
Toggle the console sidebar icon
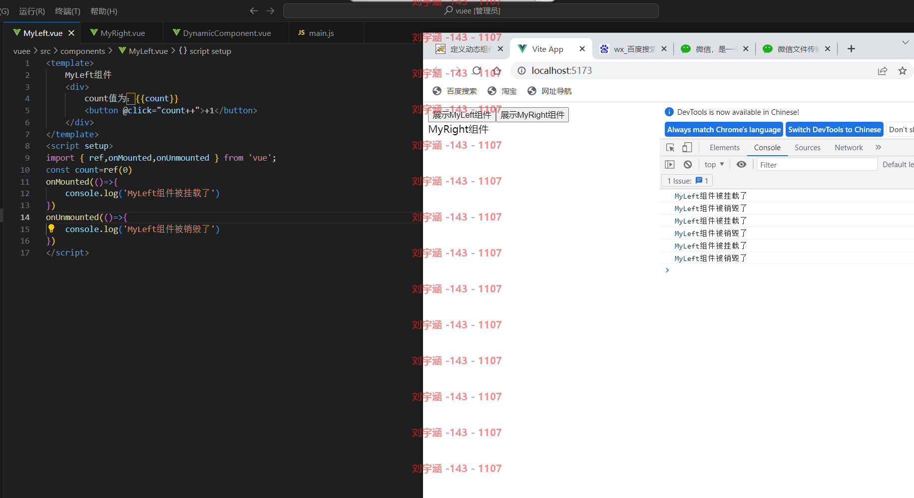[x=670, y=165]
